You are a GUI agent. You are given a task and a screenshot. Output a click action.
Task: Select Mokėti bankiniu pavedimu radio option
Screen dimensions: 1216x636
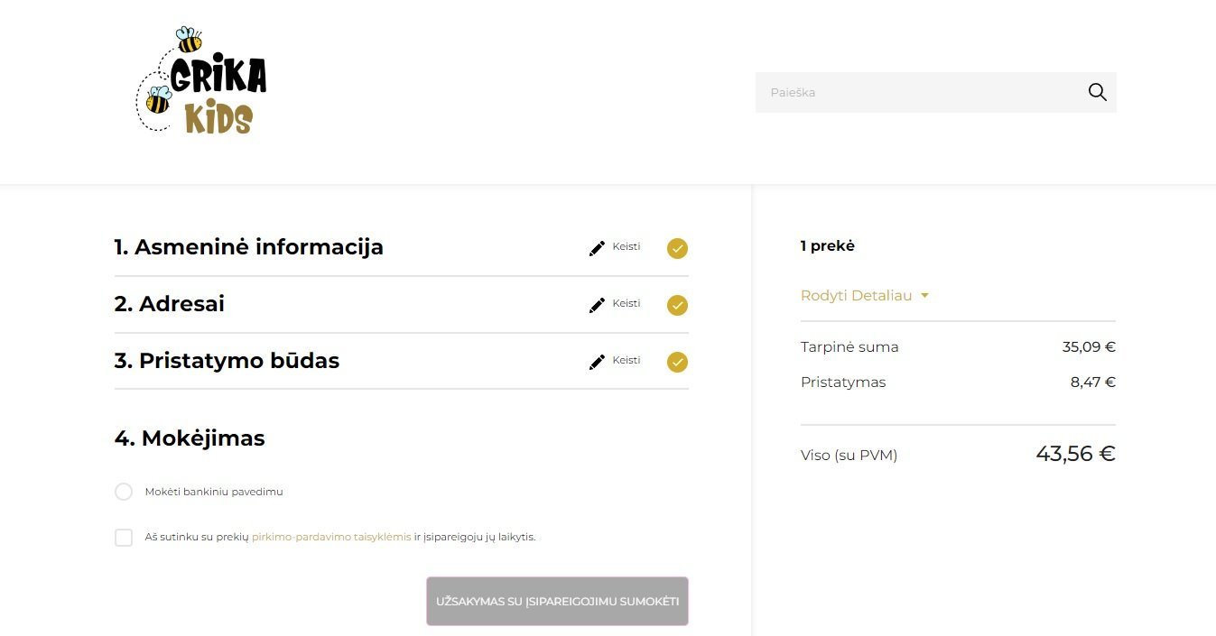(124, 492)
